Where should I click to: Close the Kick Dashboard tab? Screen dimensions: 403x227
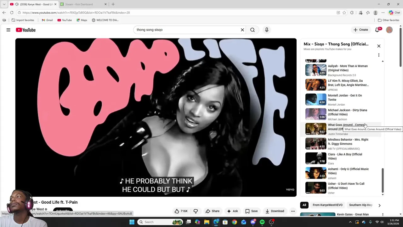[105, 4]
